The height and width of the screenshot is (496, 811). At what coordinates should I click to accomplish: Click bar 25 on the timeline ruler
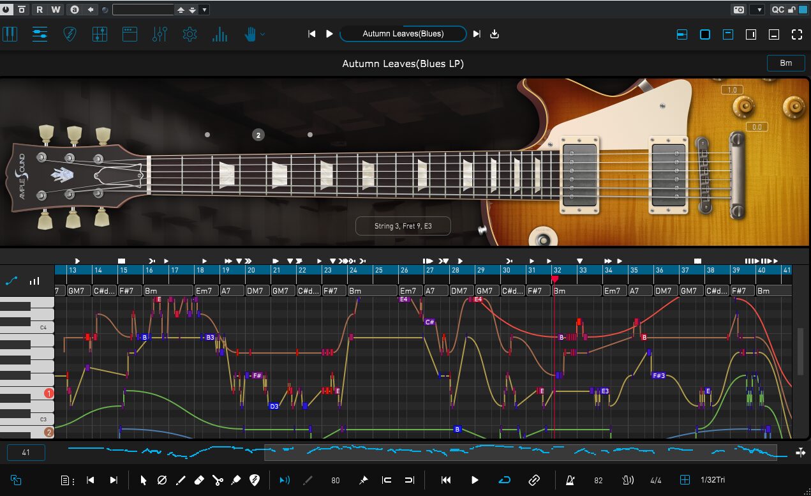coord(386,271)
